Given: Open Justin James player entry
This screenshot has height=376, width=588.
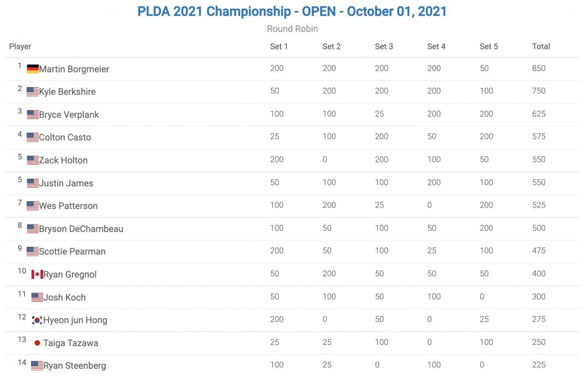Looking at the screenshot, I should (x=66, y=183).
